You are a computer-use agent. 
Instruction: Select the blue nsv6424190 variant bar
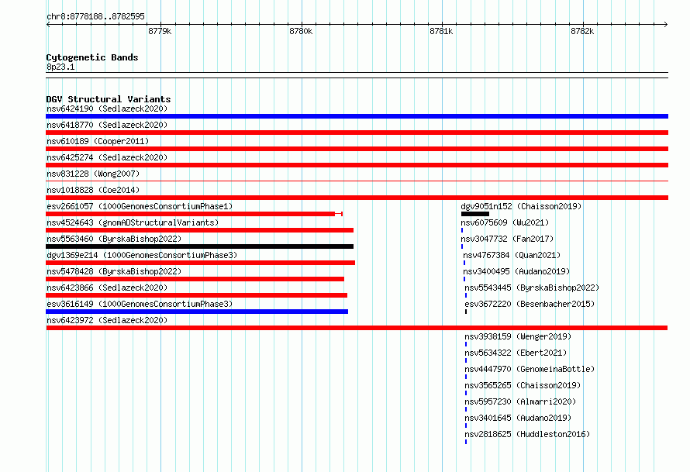(357, 116)
